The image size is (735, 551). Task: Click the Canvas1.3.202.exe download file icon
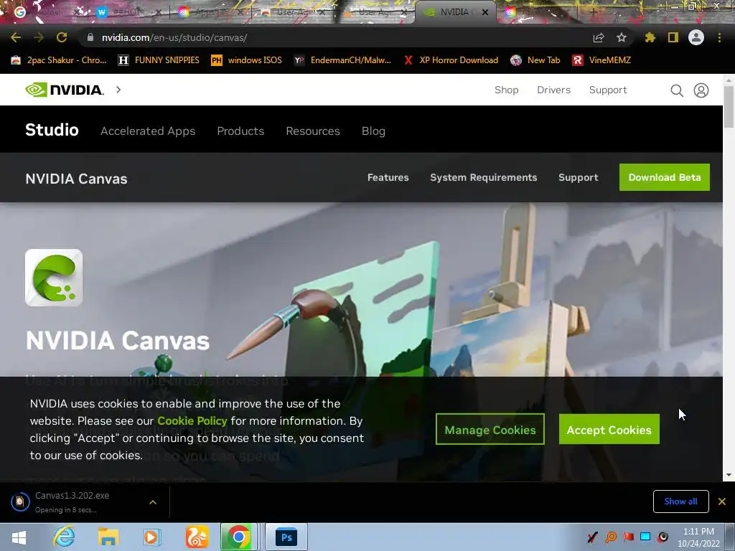click(20, 501)
